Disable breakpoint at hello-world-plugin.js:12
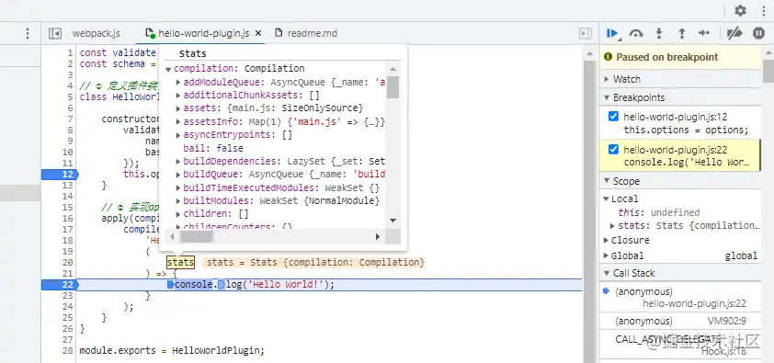Viewport: 774px width, 363px height. tap(613, 117)
